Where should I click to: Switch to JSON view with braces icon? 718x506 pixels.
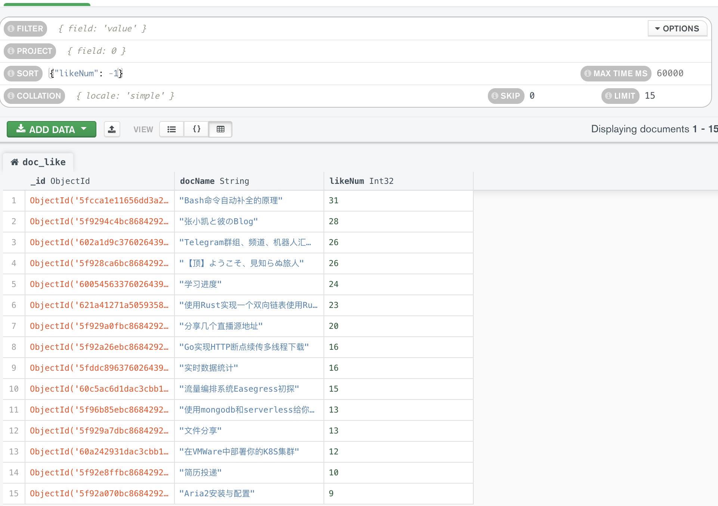[x=196, y=129]
